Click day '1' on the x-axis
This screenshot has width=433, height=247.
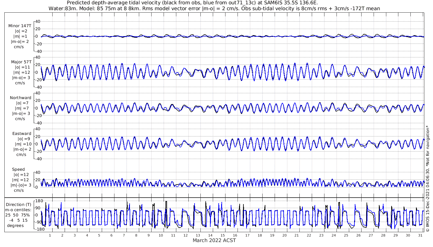[x=50, y=235]
